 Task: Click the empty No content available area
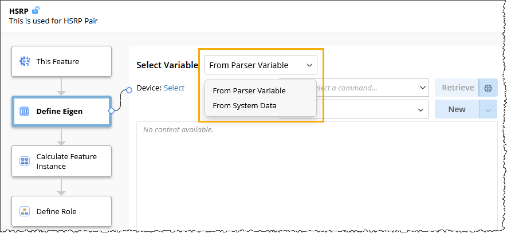point(315,172)
